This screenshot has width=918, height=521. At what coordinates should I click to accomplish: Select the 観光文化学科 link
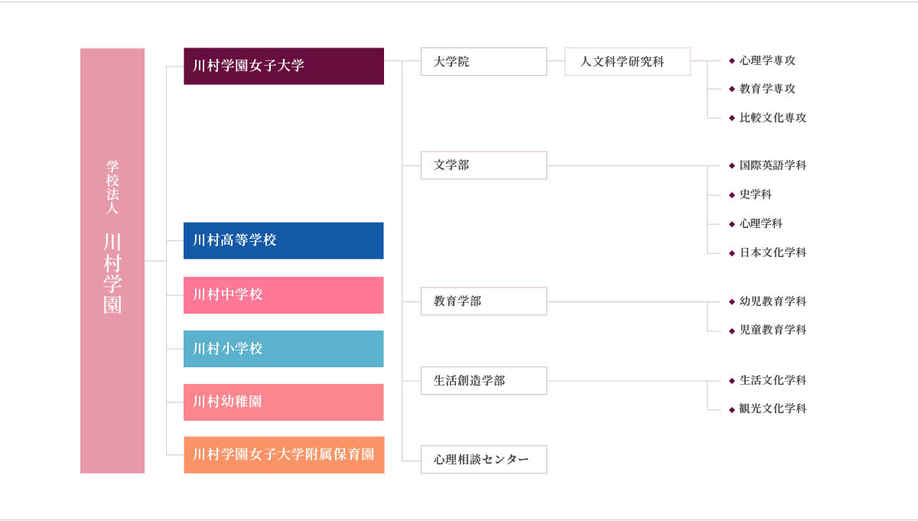(773, 409)
